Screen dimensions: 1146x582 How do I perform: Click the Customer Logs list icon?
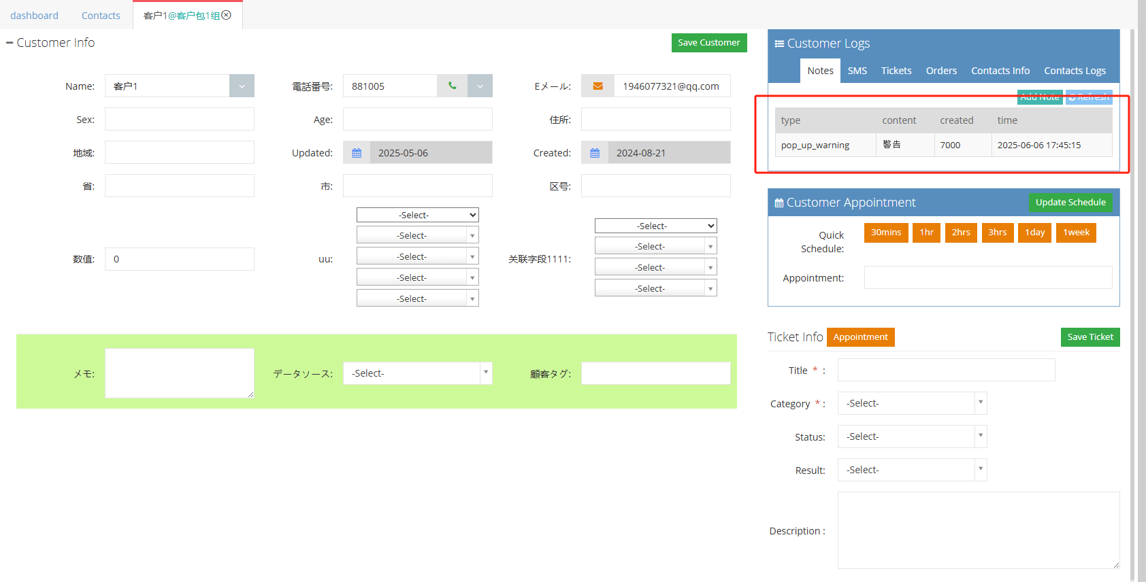(x=779, y=44)
